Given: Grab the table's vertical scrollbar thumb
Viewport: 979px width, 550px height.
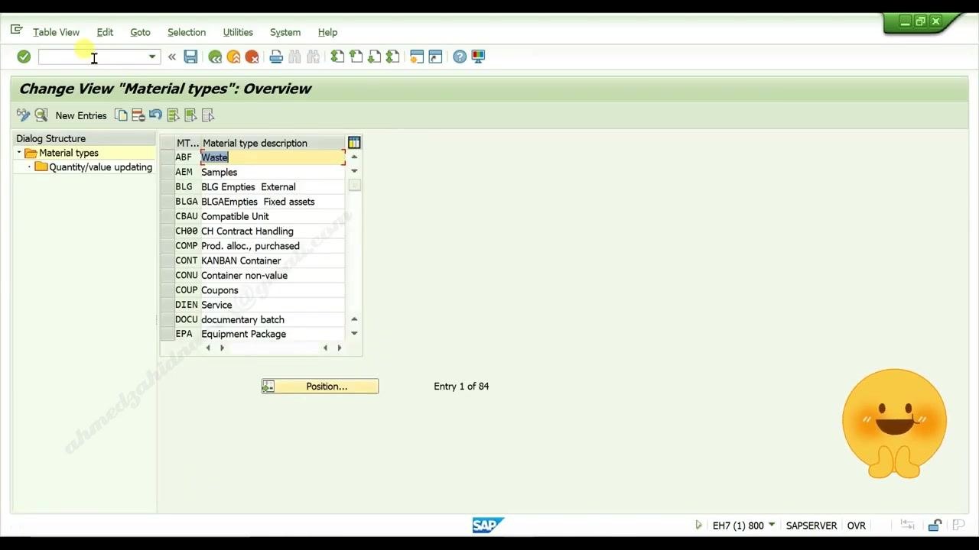Looking at the screenshot, I should tap(354, 186).
